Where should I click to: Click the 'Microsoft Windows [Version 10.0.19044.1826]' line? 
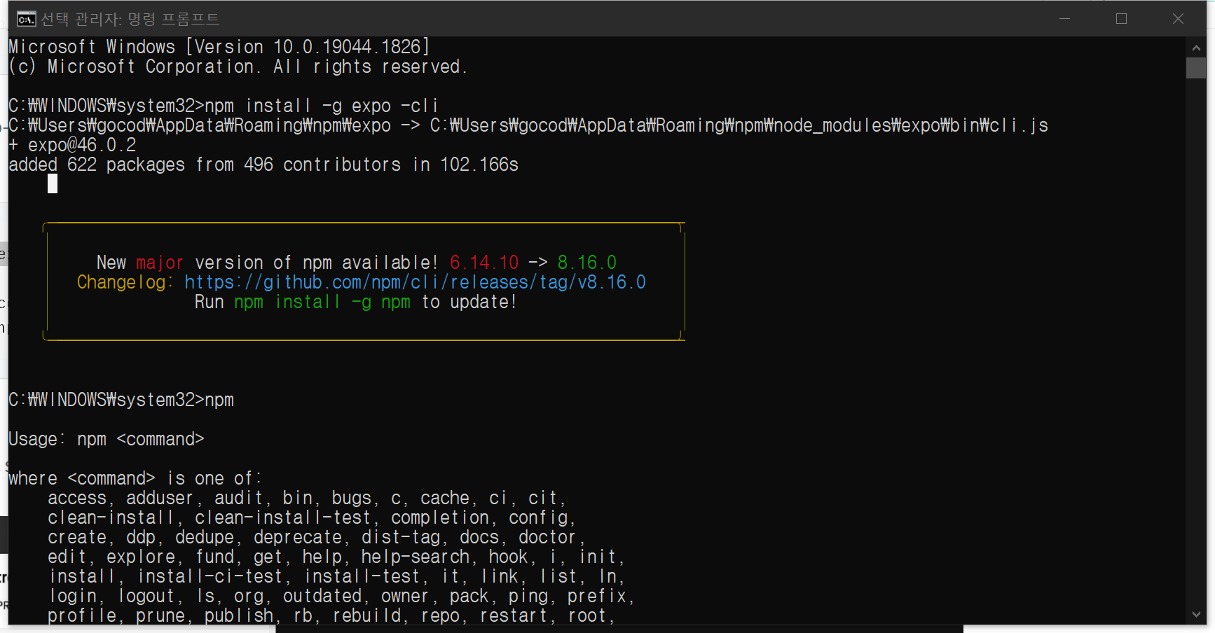[219, 47]
